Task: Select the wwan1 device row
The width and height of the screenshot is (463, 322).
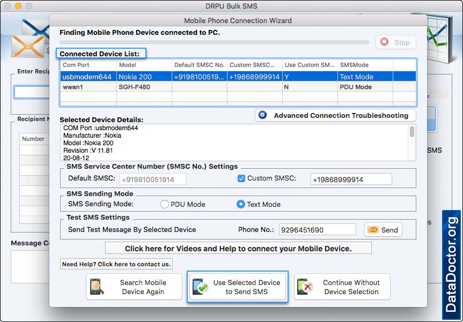Action: pyautogui.click(x=238, y=87)
